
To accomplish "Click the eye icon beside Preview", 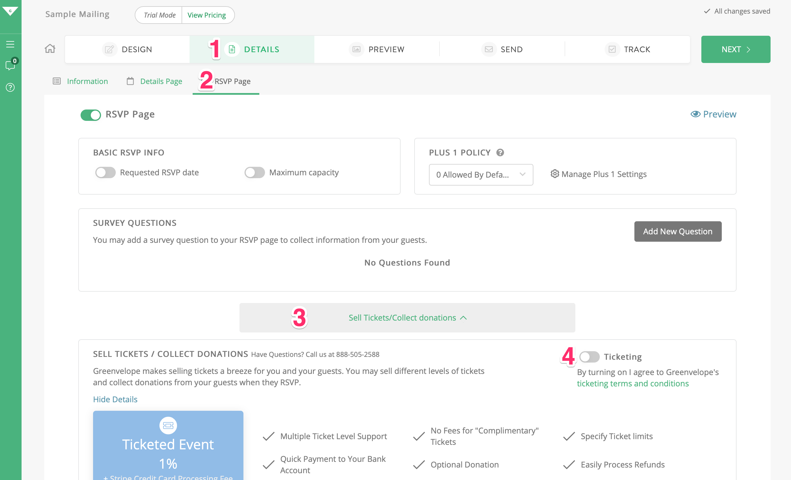I will pos(695,114).
